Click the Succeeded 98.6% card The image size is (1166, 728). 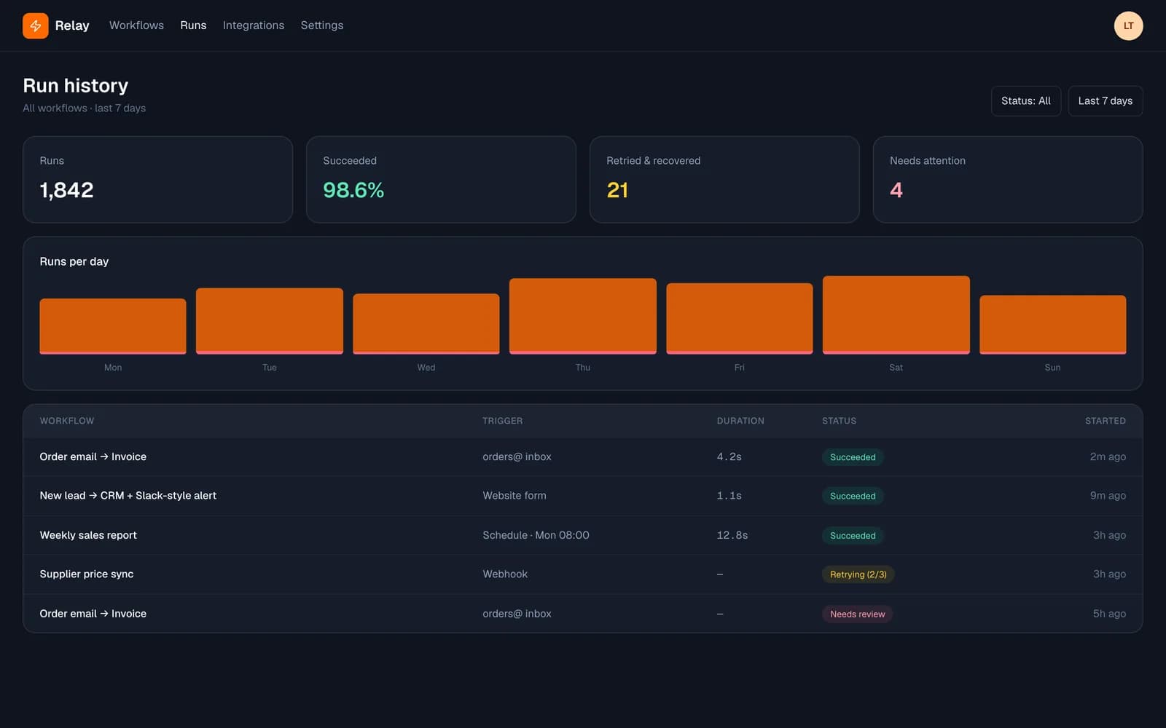(441, 179)
